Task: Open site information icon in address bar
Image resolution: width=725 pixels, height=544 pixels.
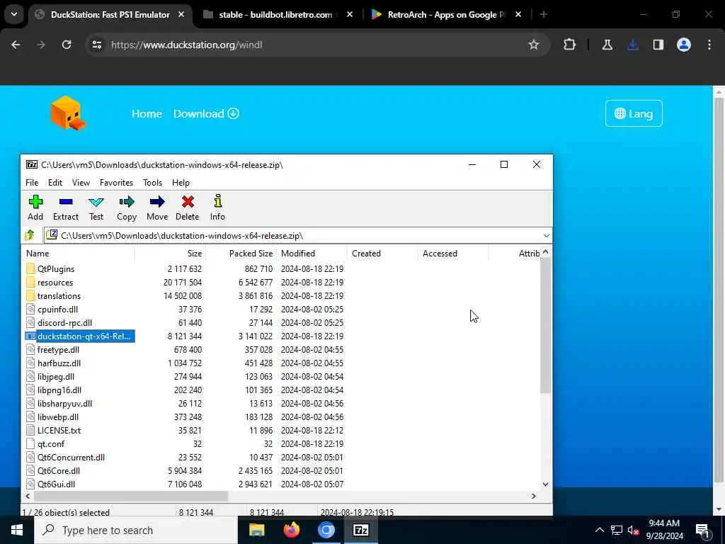Action: pyautogui.click(x=96, y=45)
